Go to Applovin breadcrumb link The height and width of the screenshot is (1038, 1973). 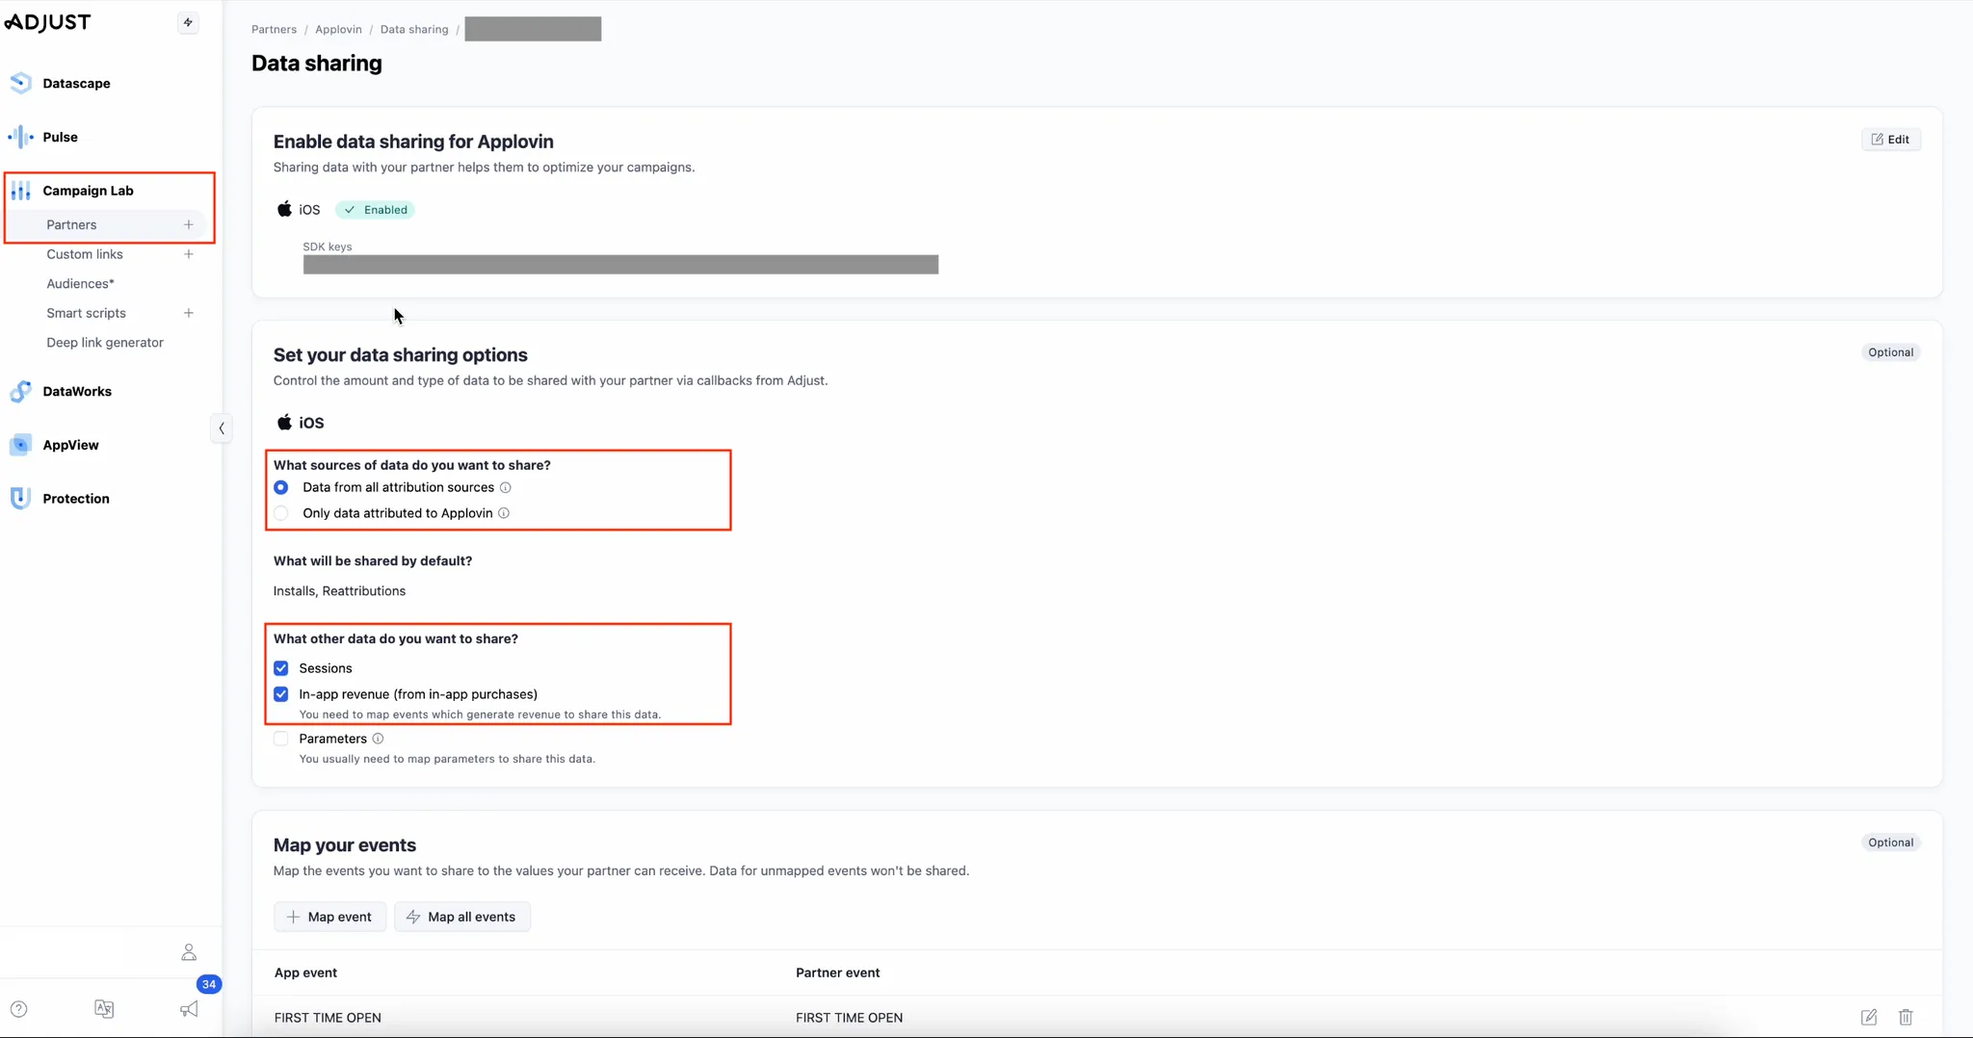338,29
